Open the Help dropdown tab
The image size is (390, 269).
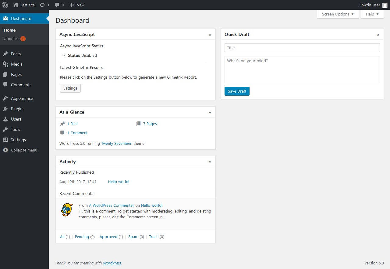tap(372, 14)
